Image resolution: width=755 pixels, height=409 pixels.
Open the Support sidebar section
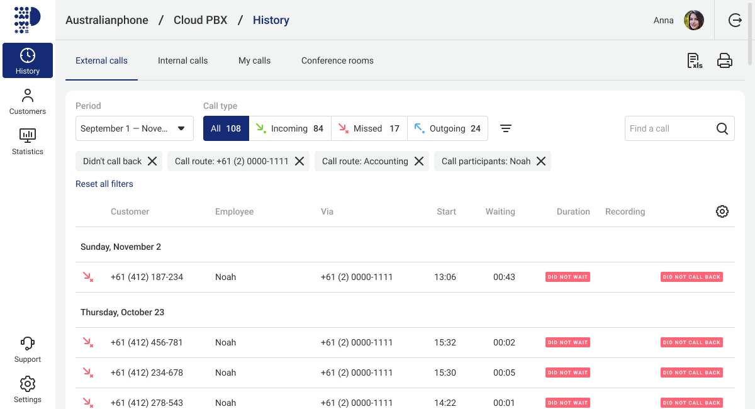pos(28,349)
